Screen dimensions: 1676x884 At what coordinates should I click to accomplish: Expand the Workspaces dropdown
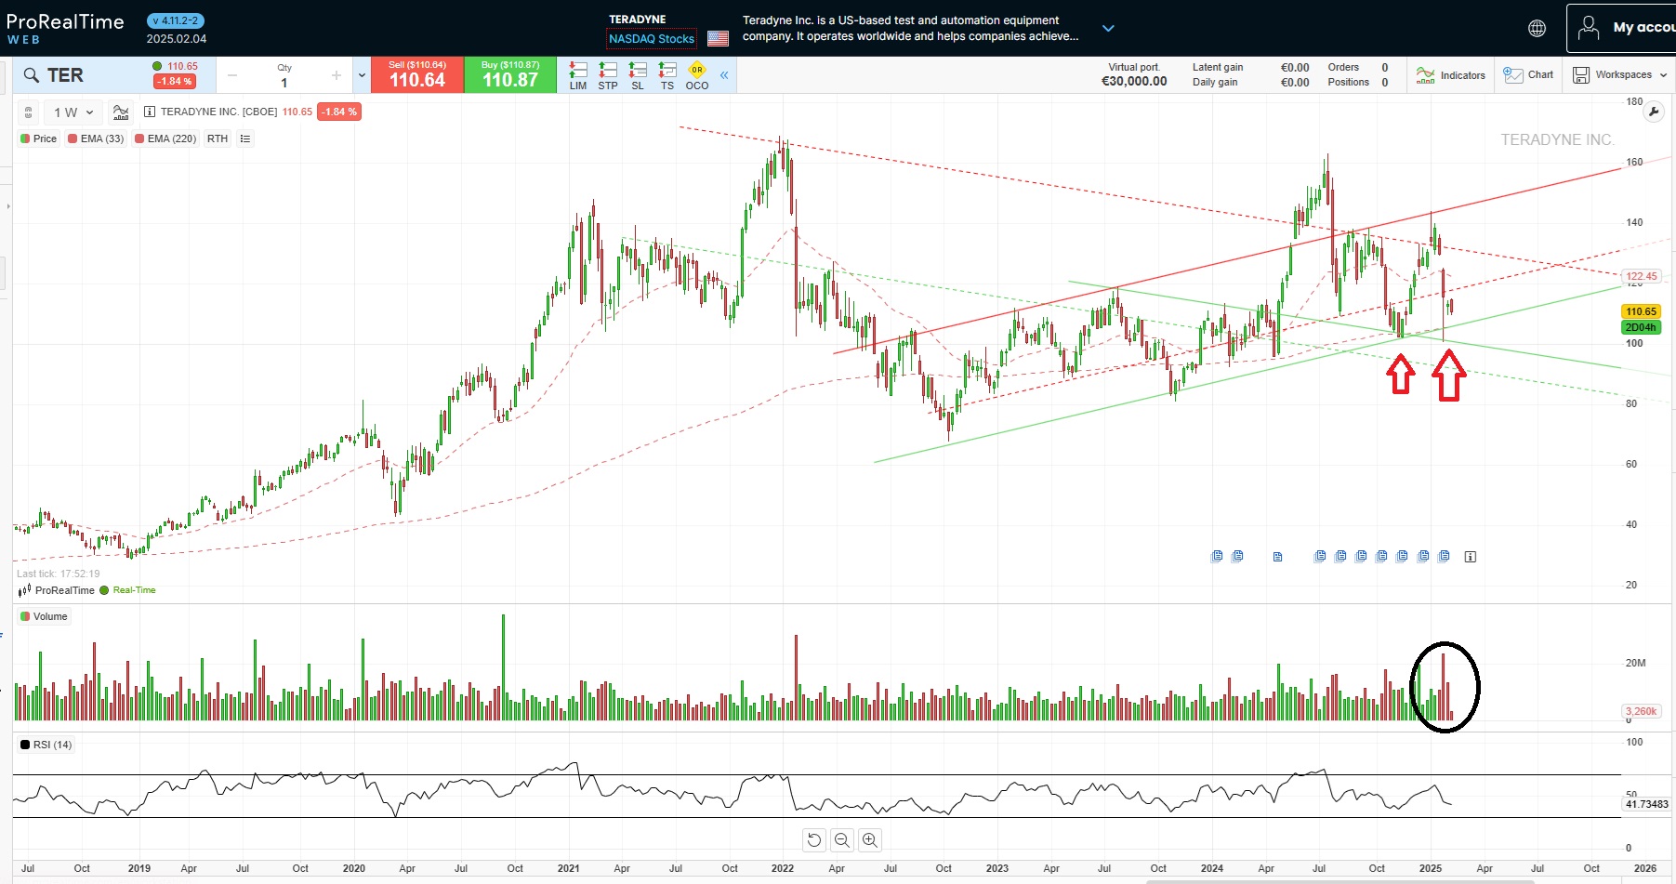click(1620, 75)
